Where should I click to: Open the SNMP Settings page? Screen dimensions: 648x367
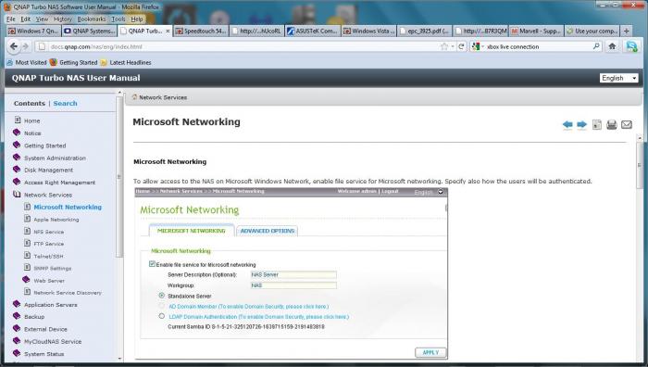click(53, 268)
